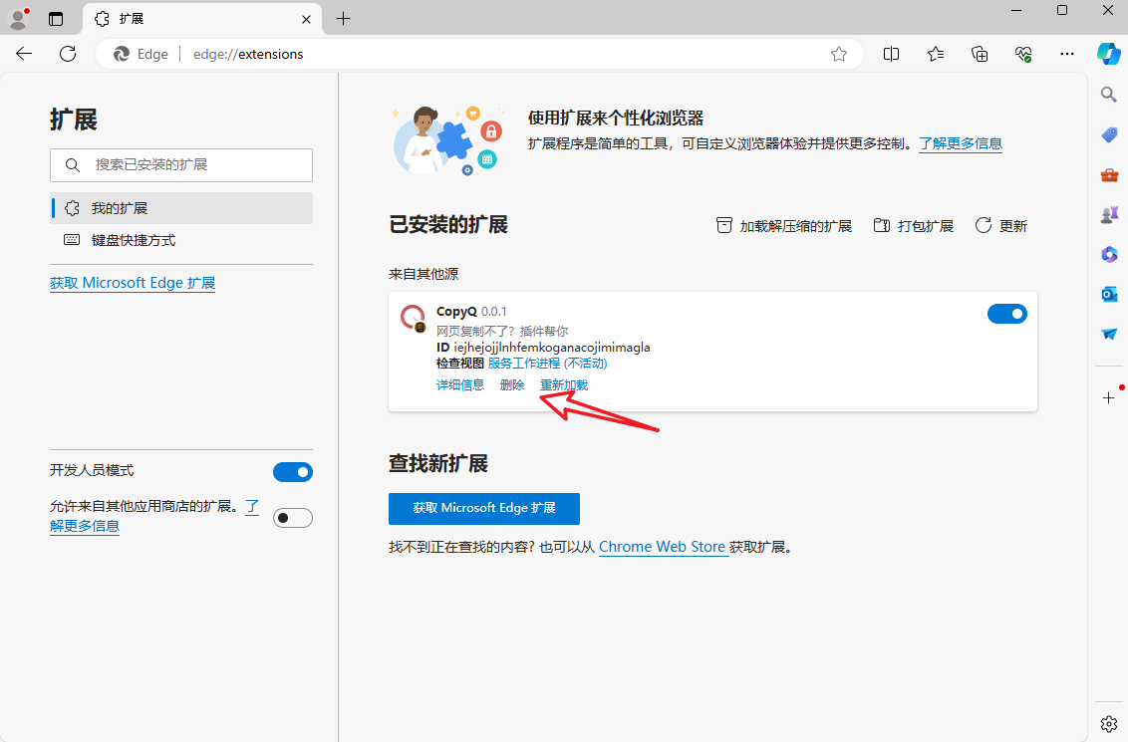The image size is (1128, 742).
Task: Open the sidebar Shopping tag icon
Action: pos(1109,134)
